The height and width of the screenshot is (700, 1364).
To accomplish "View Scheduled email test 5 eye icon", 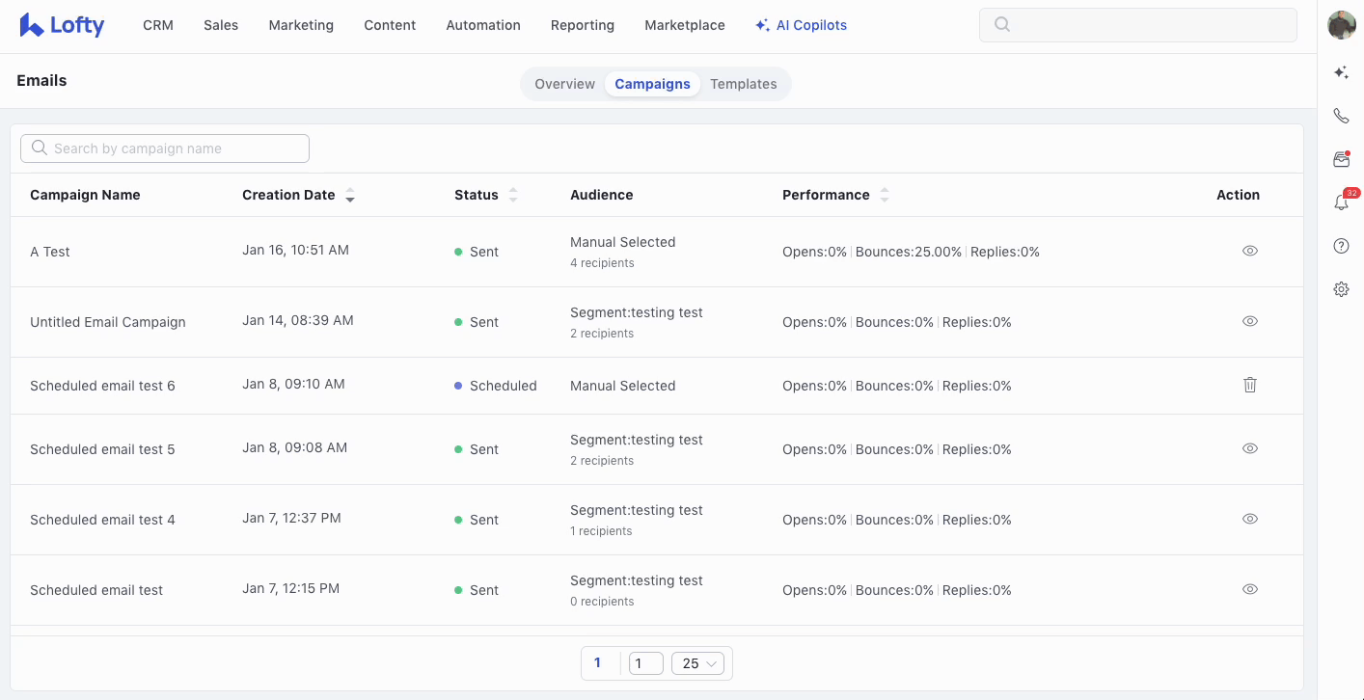I will click(1249, 448).
